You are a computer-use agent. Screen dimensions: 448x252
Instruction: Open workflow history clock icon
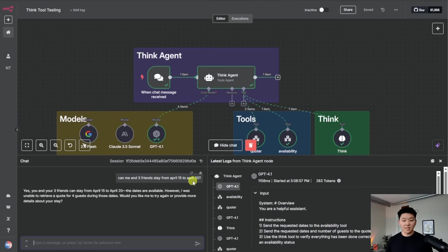pos(383,10)
